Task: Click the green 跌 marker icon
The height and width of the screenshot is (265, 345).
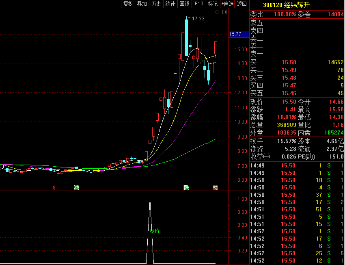Action: 186,188
